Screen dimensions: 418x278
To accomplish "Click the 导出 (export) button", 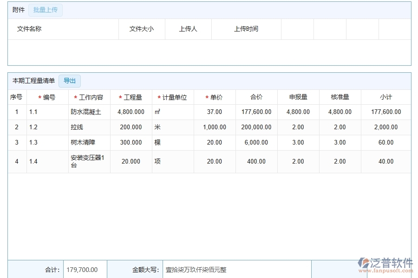I will 69,81.
